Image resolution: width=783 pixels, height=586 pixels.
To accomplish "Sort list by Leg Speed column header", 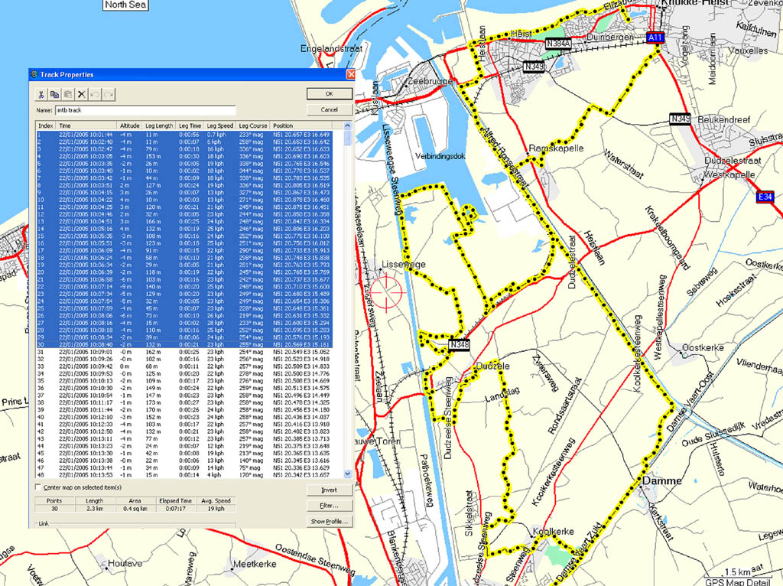I will (220, 126).
